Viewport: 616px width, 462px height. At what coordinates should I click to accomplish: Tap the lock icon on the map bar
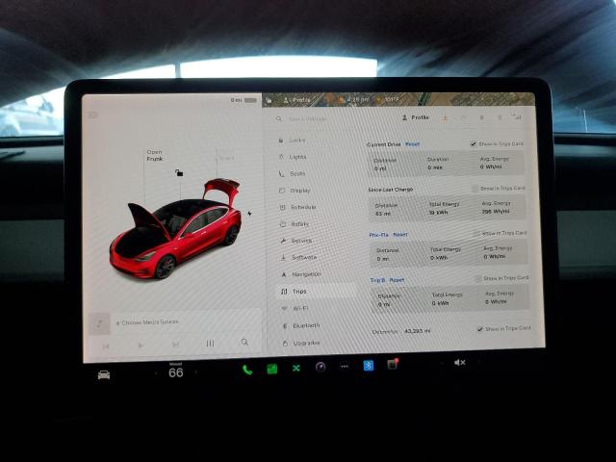pyautogui.click(x=269, y=100)
